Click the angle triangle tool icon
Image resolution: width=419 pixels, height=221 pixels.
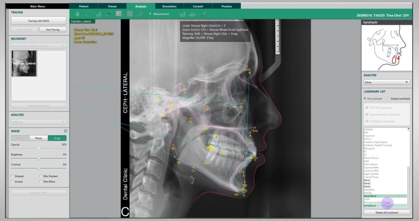tap(98, 14)
